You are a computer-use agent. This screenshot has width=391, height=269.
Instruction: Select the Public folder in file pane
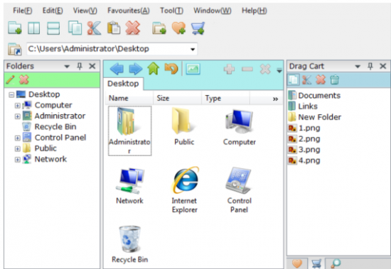click(184, 126)
